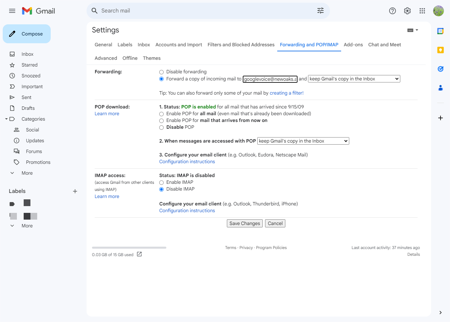Screen dimensions: 450x322
Task: Open Google Tasks side panel icon
Action: click(x=440, y=69)
